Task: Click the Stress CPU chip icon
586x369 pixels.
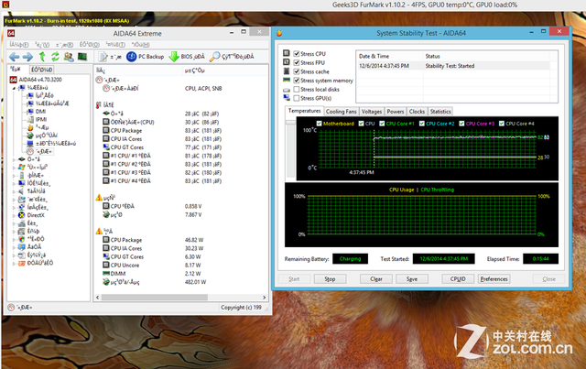Action: tap(287, 53)
